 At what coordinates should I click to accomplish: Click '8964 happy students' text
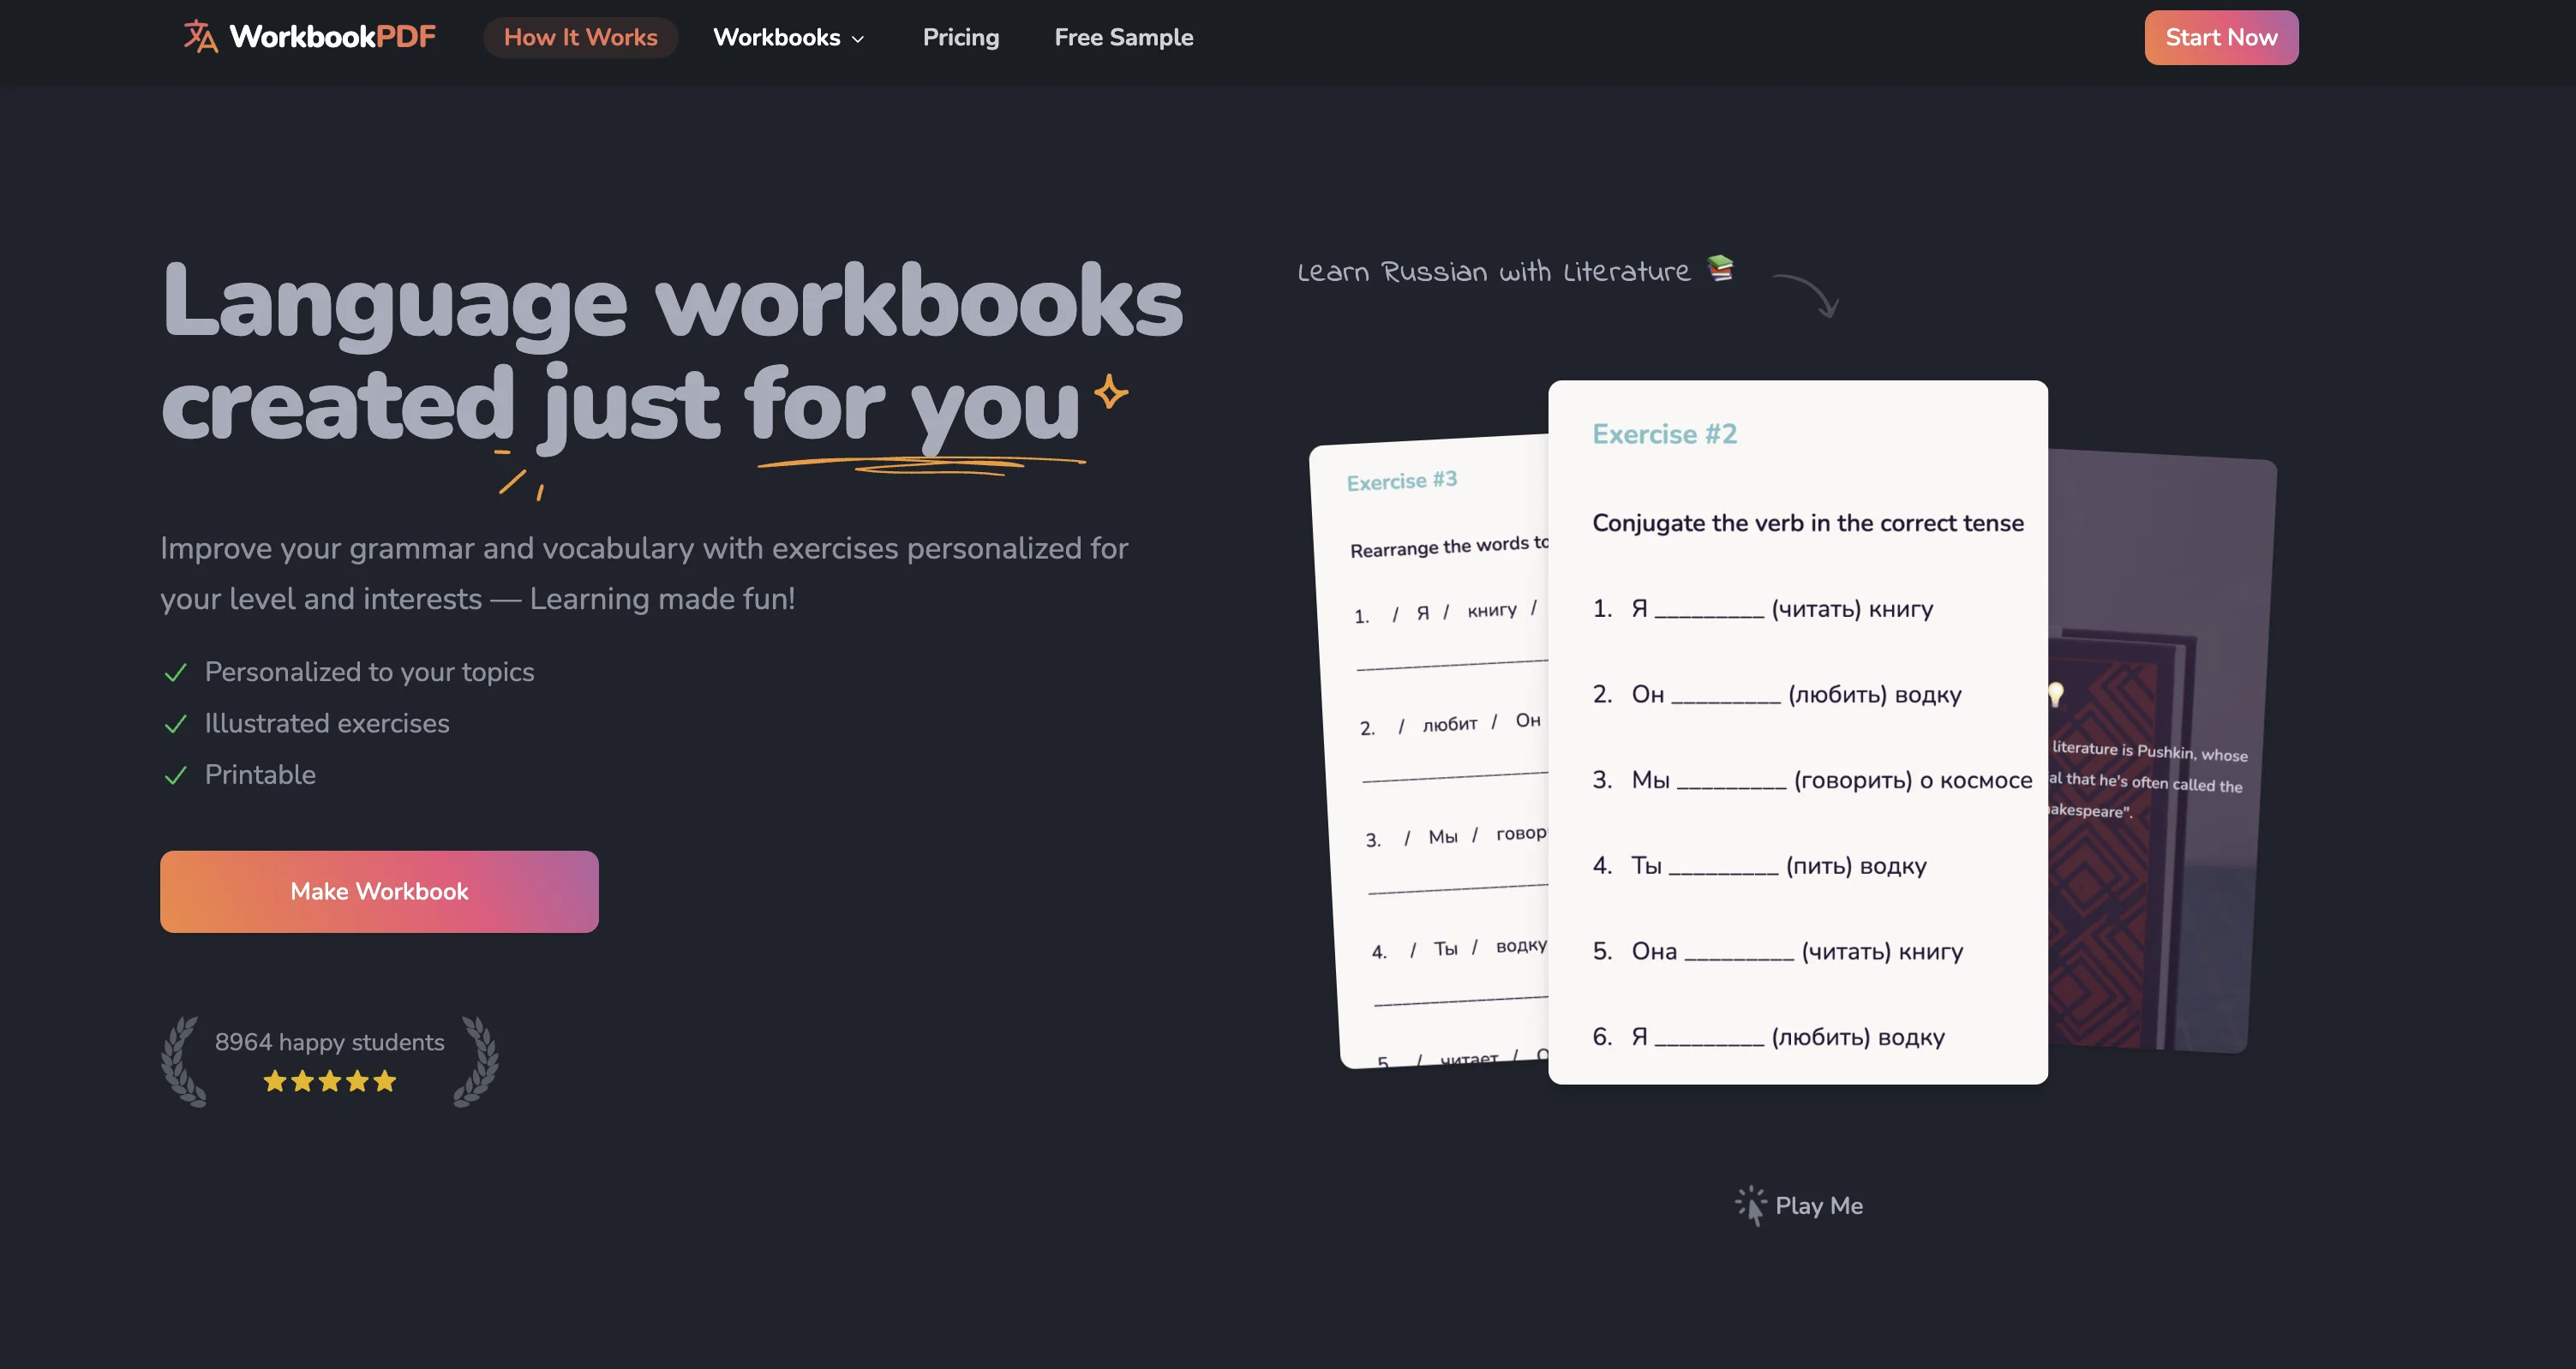pyautogui.click(x=330, y=1042)
